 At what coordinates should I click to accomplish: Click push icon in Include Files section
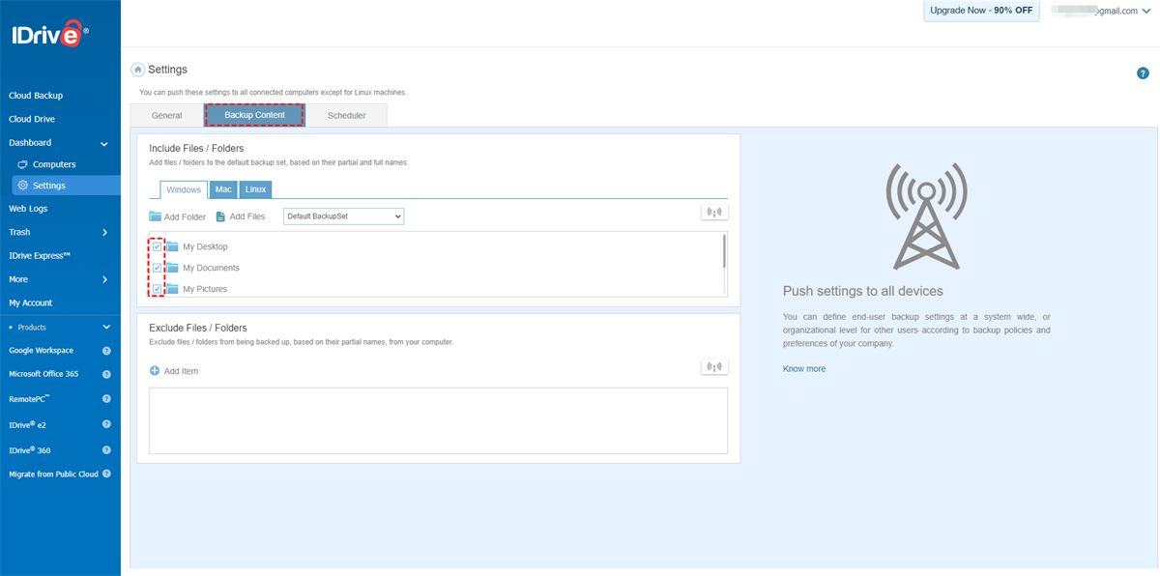[714, 213]
